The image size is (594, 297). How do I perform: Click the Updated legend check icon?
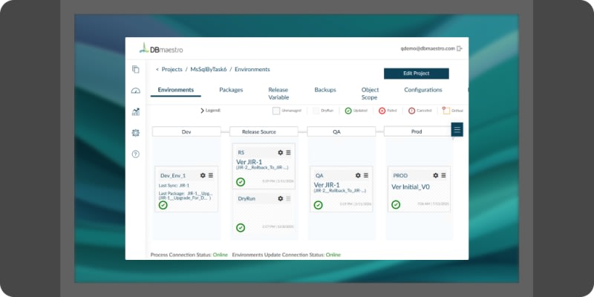348,111
